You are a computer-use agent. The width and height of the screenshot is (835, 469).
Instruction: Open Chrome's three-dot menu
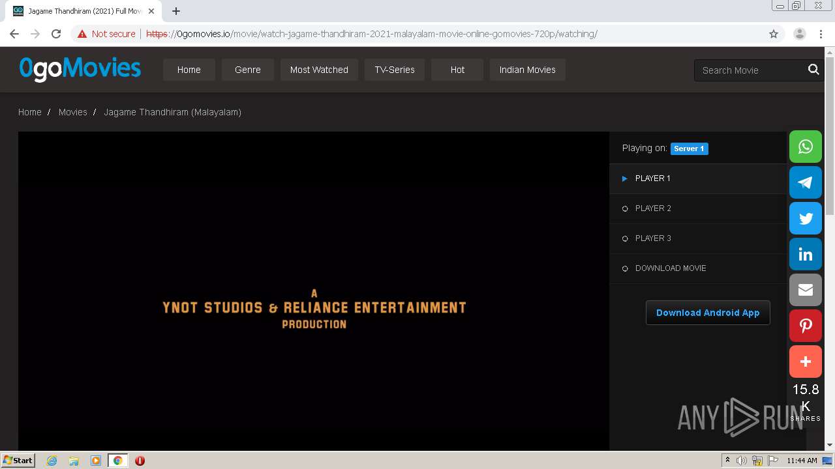[821, 34]
